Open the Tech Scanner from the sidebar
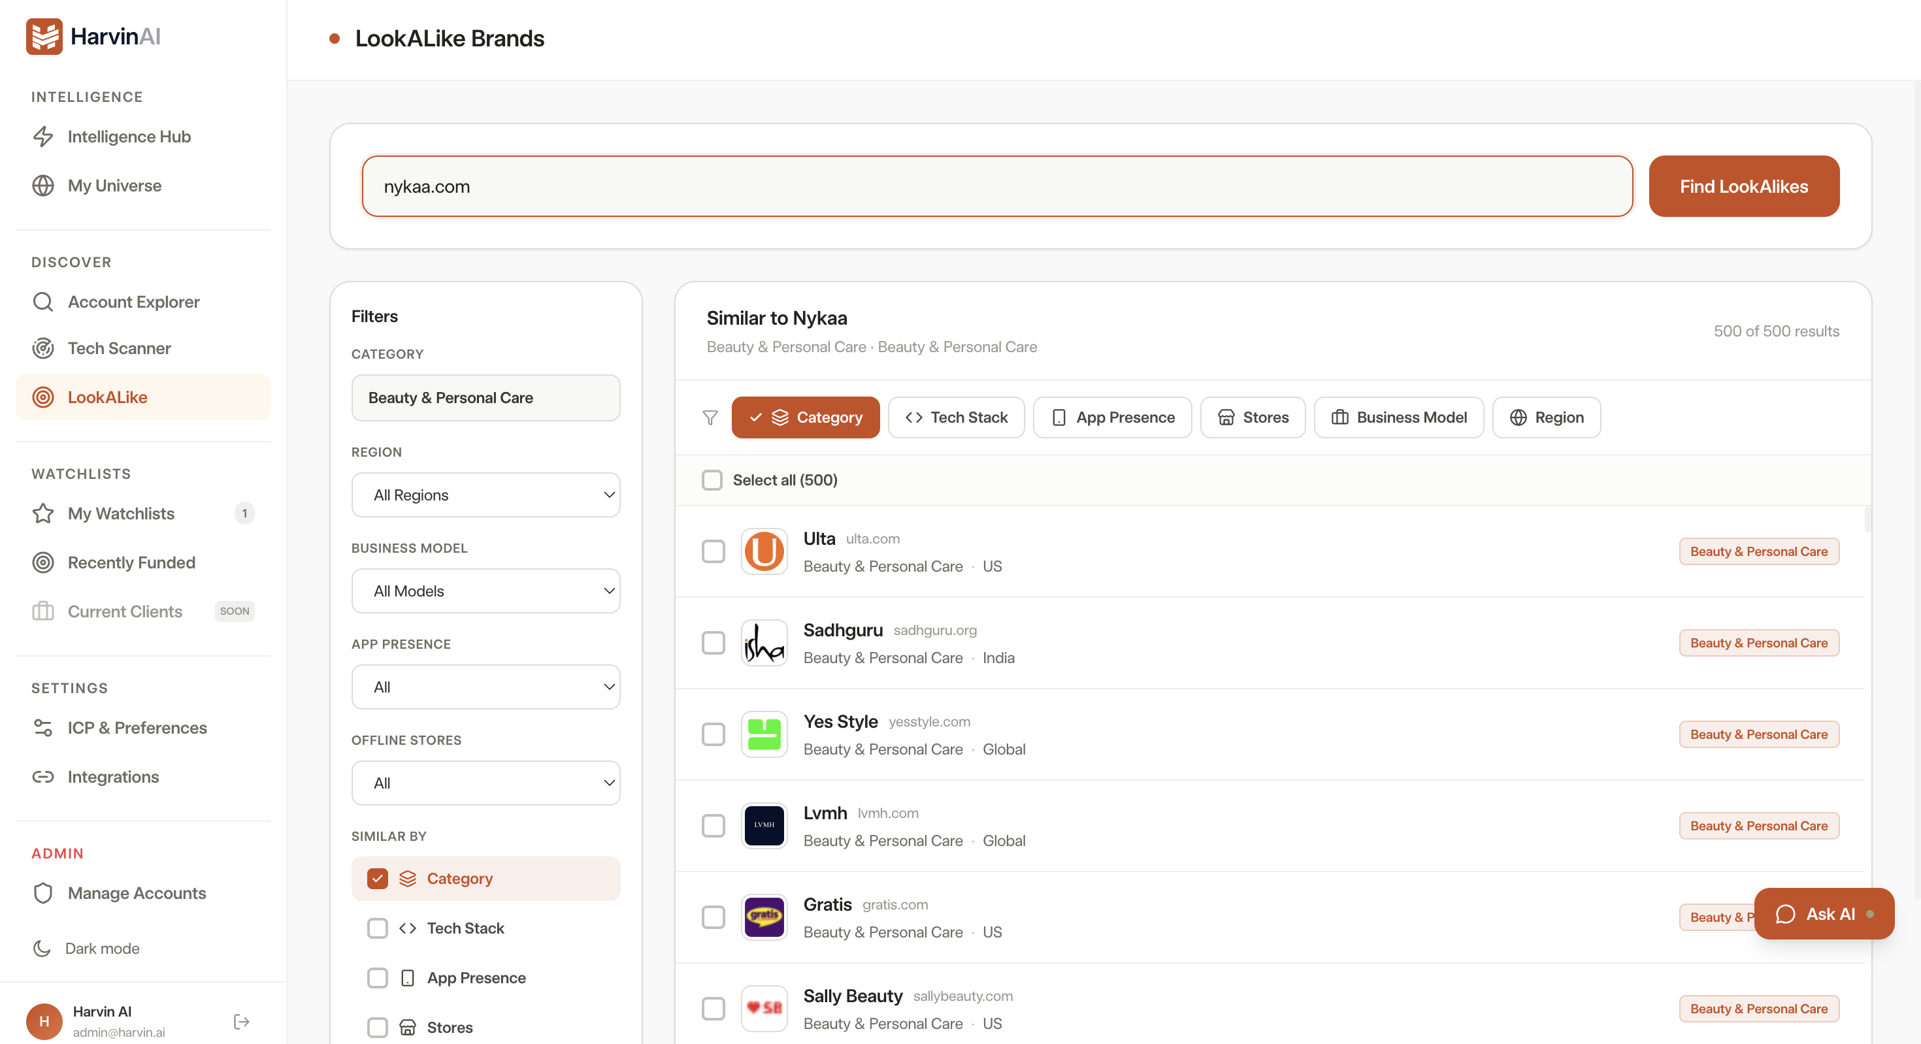Image resolution: width=1921 pixels, height=1044 pixels. point(120,348)
